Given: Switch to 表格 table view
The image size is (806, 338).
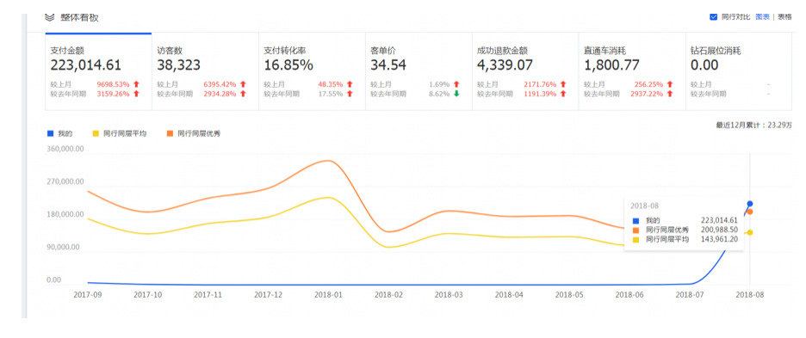Looking at the screenshot, I should [784, 17].
